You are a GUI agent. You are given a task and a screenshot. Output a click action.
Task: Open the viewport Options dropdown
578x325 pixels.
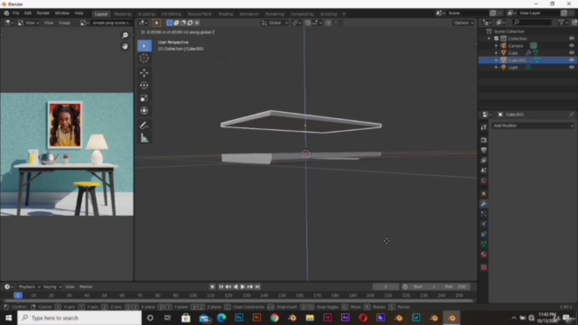pos(463,23)
